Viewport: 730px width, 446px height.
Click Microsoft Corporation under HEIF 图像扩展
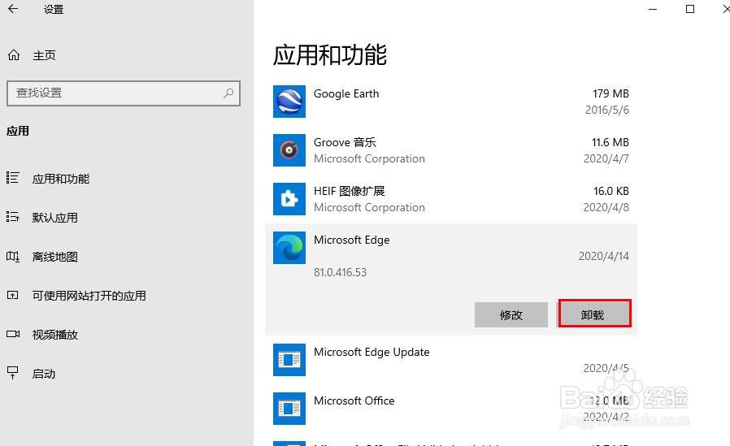pos(369,207)
